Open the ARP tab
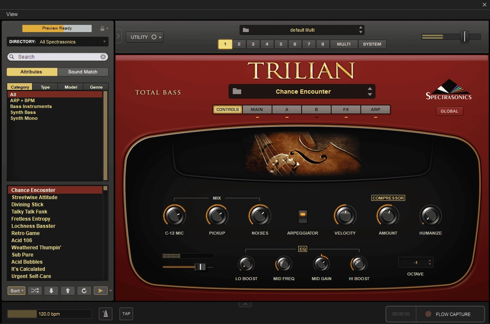 coord(376,110)
